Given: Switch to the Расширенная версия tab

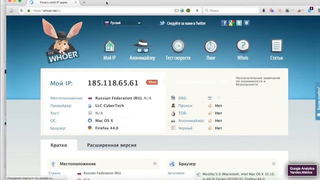Looking at the screenshot, I should coord(111,145).
